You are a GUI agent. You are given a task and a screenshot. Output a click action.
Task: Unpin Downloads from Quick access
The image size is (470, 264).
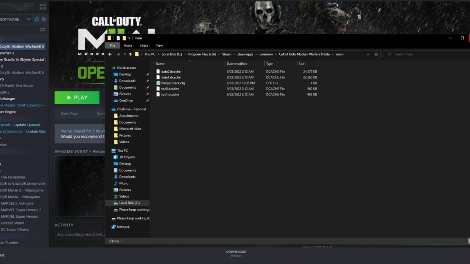[x=148, y=81]
